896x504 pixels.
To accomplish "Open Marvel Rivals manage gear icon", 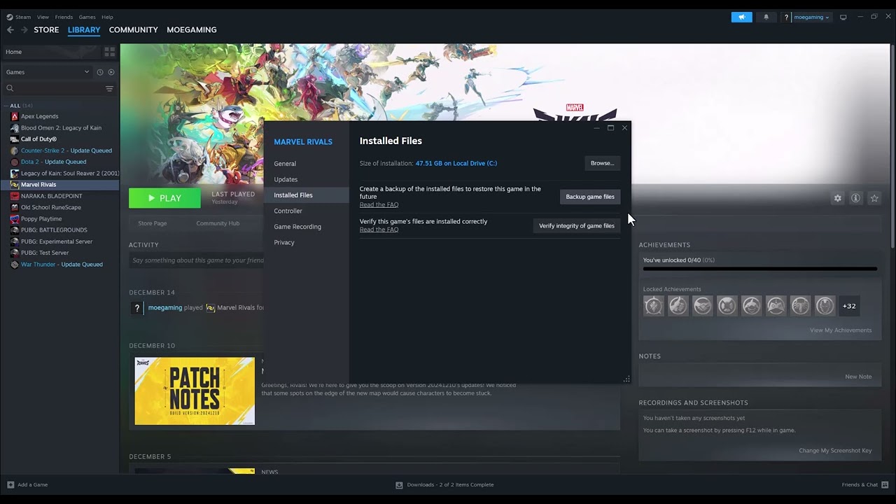I will pyautogui.click(x=837, y=198).
